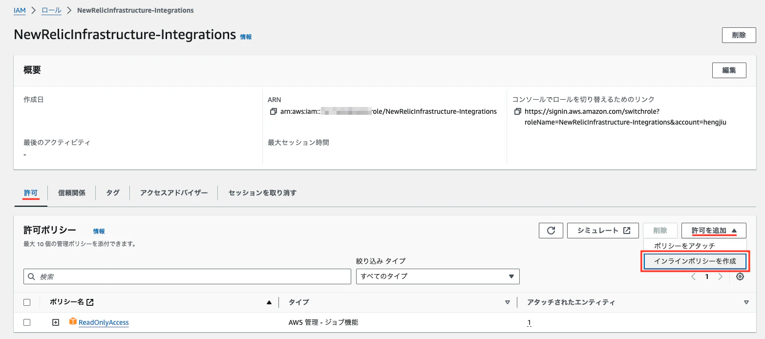Sort by アタッチされたエンティティ column triangle
Viewport: 765px width, 339px height.
point(746,303)
